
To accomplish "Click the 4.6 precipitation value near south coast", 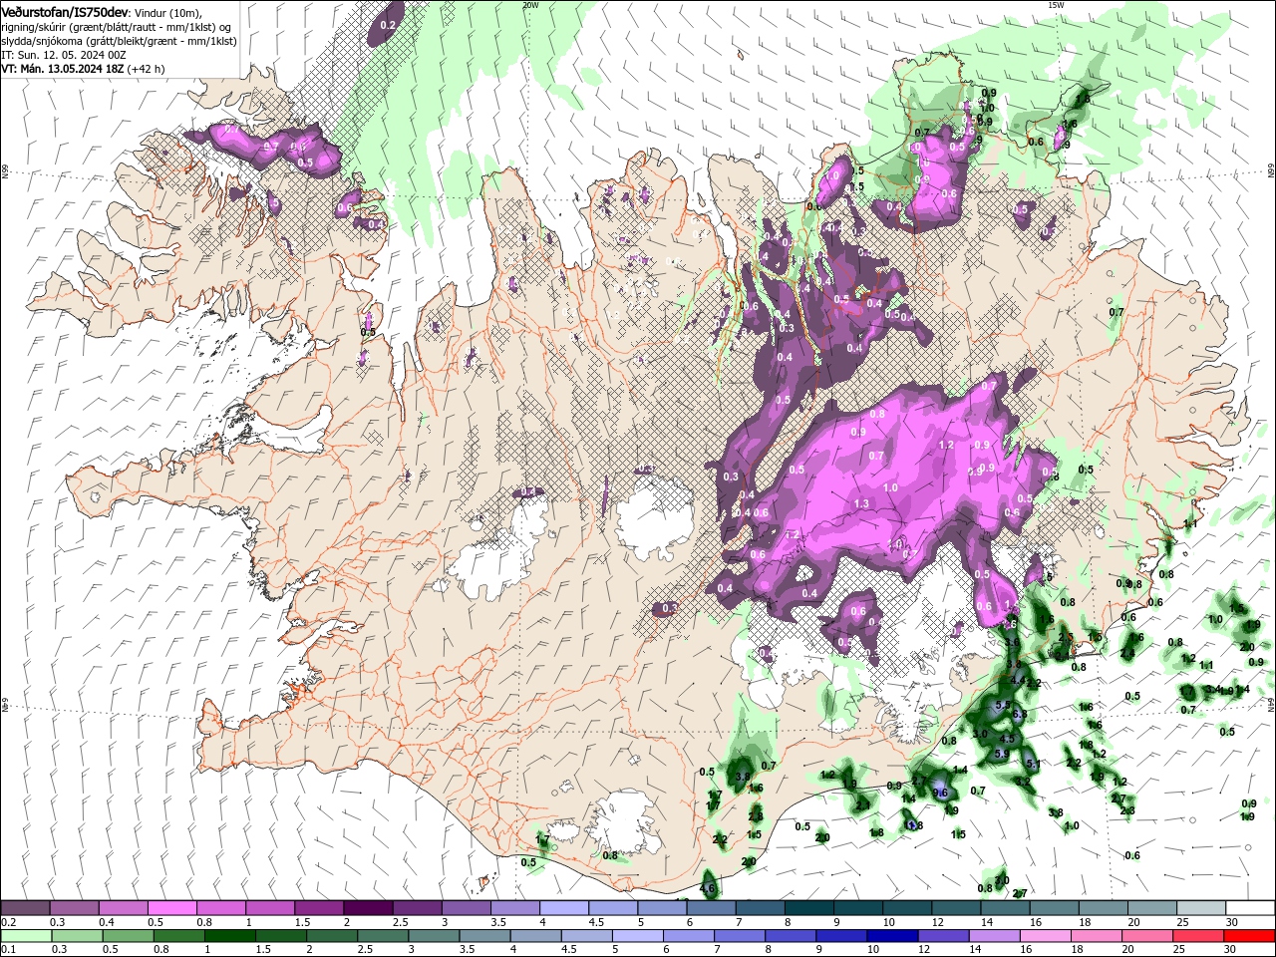I will pyautogui.click(x=708, y=886).
